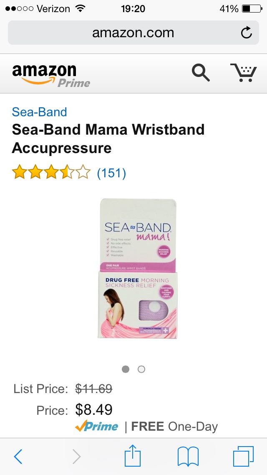Tap the search magnifier icon
Image resolution: width=267 pixels, height=475 pixels.
point(201,73)
